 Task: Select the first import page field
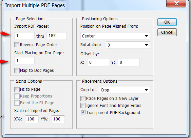pos(24,36)
